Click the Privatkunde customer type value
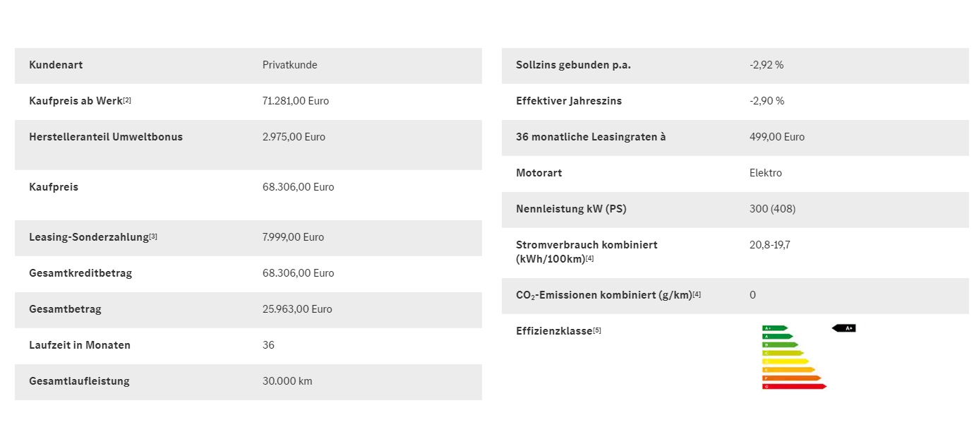 (289, 65)
